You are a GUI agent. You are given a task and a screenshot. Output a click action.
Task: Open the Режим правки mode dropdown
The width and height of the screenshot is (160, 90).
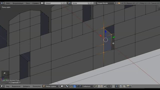51,86
